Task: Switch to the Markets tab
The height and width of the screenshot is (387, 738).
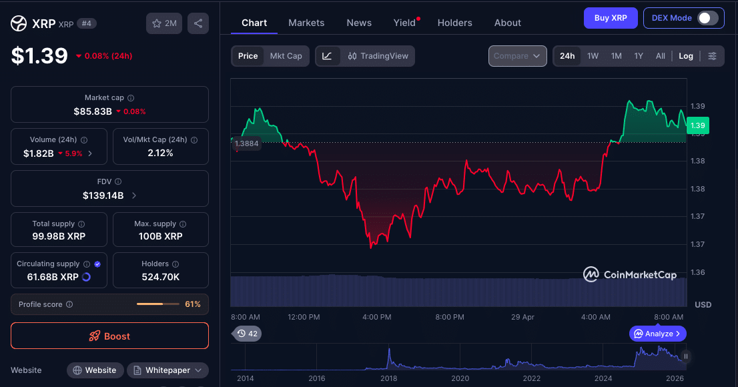Action: 306,23
